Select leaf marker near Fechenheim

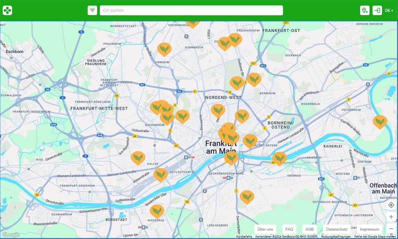click(x=380, y=121)
